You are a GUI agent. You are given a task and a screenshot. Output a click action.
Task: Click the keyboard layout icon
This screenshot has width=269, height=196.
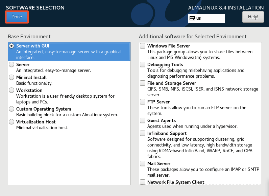(x=192, y=18)
